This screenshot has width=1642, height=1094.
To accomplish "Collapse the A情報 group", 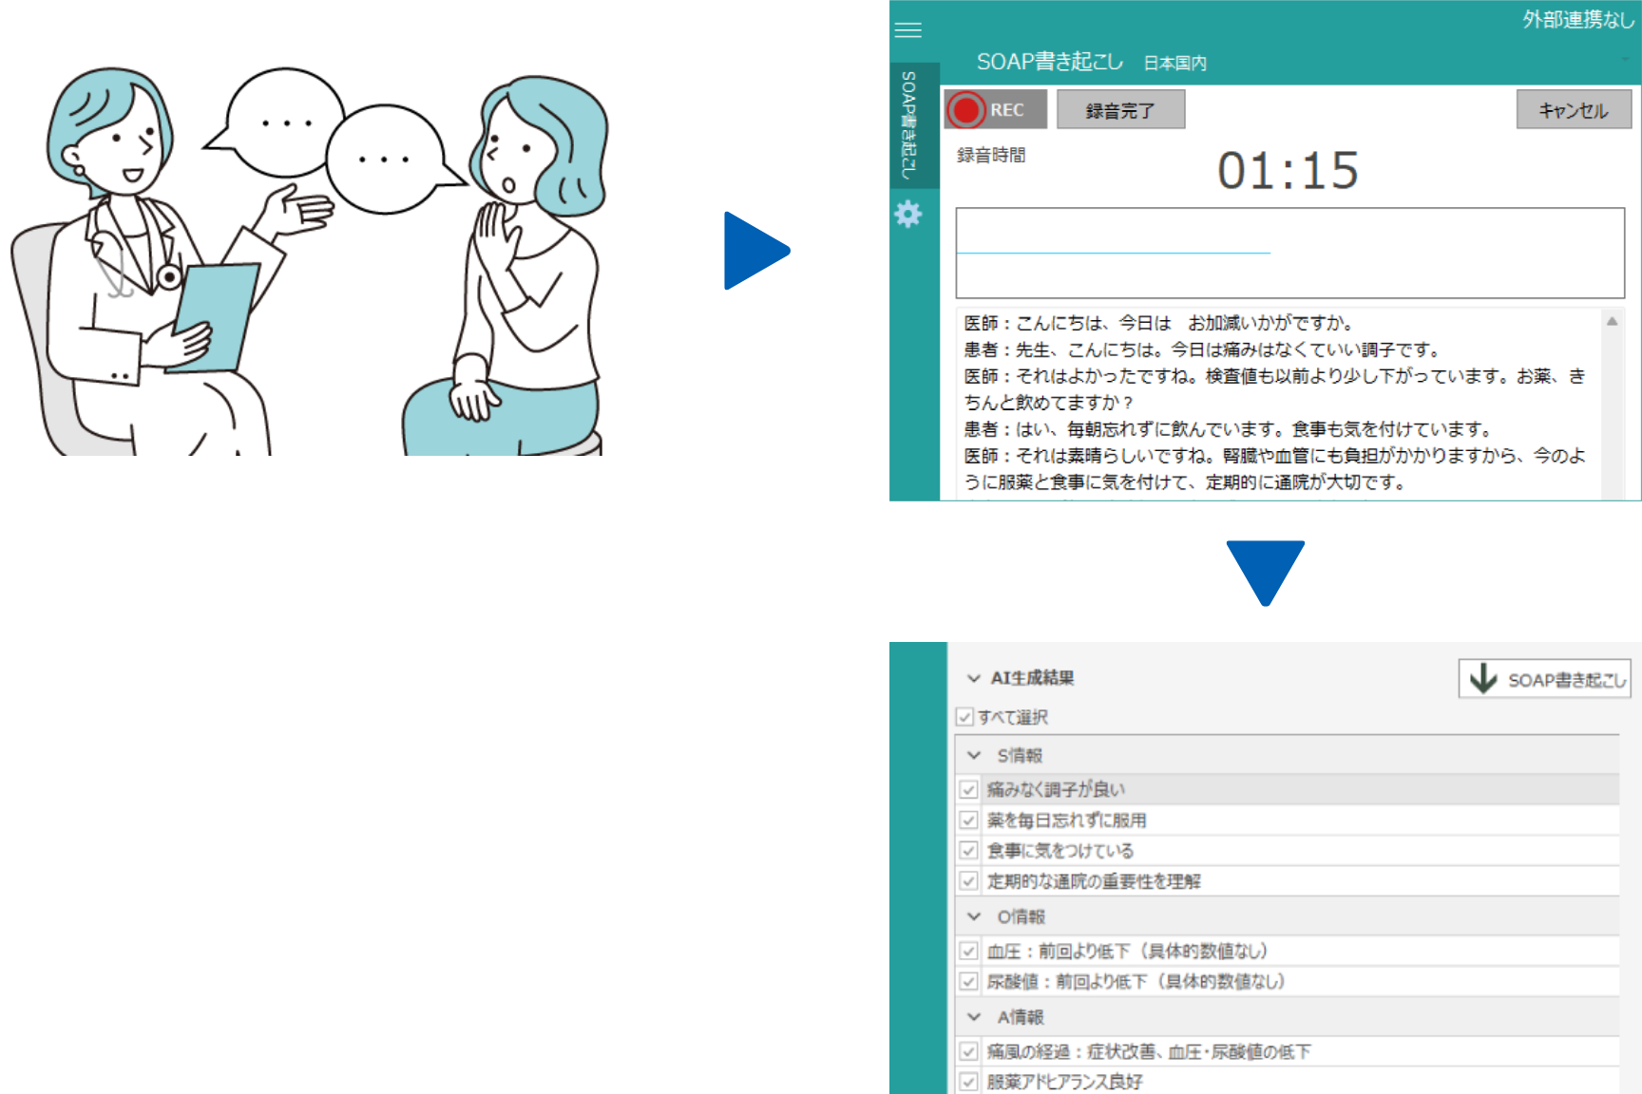I will [974, 1017].
